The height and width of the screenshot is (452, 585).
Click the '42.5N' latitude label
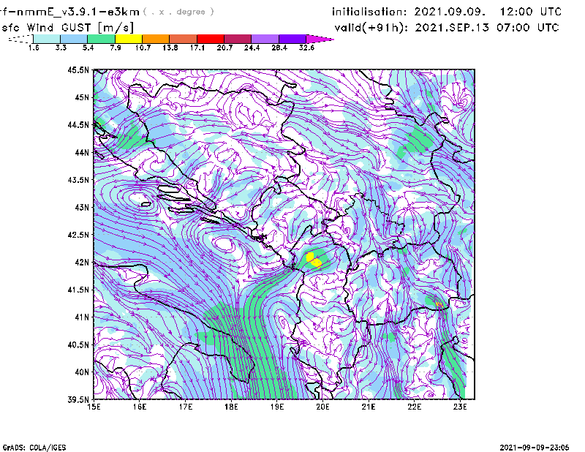(78, 235)
